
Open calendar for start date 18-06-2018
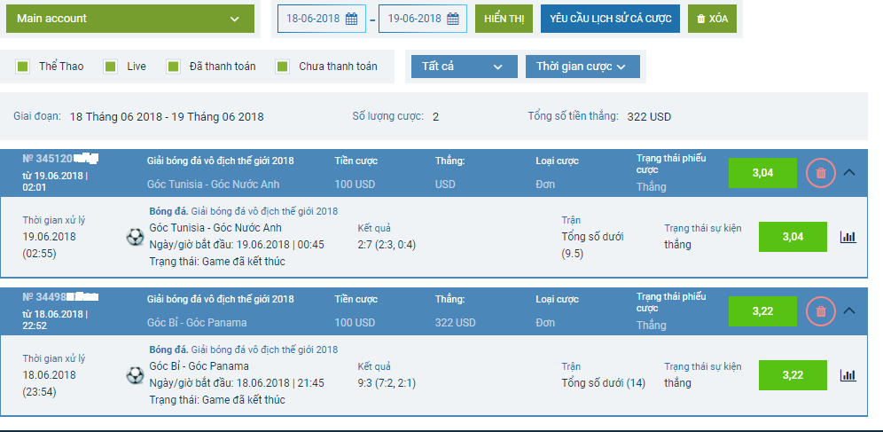(x=351, y=19)
